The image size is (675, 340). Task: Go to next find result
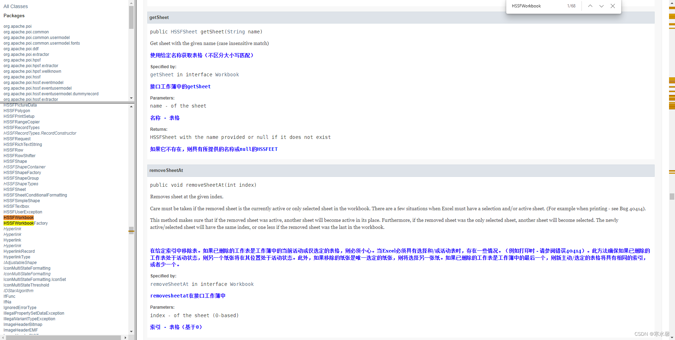[x=602, y=6]
